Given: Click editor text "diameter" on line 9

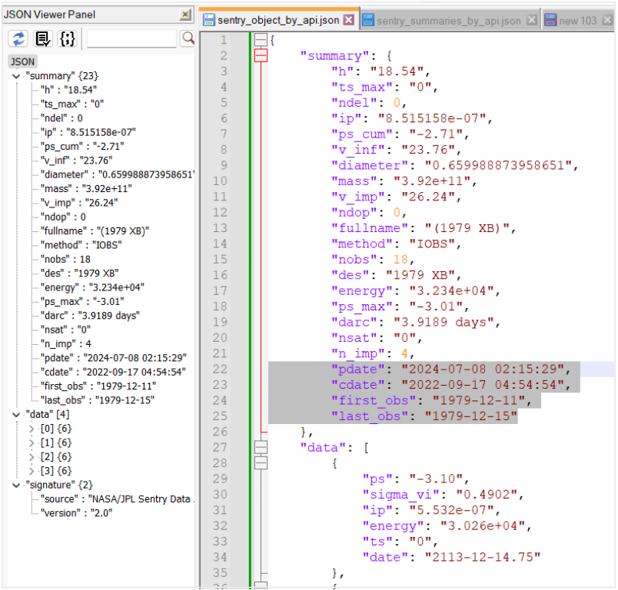Looking at the screenshot, I should point(369,165).
